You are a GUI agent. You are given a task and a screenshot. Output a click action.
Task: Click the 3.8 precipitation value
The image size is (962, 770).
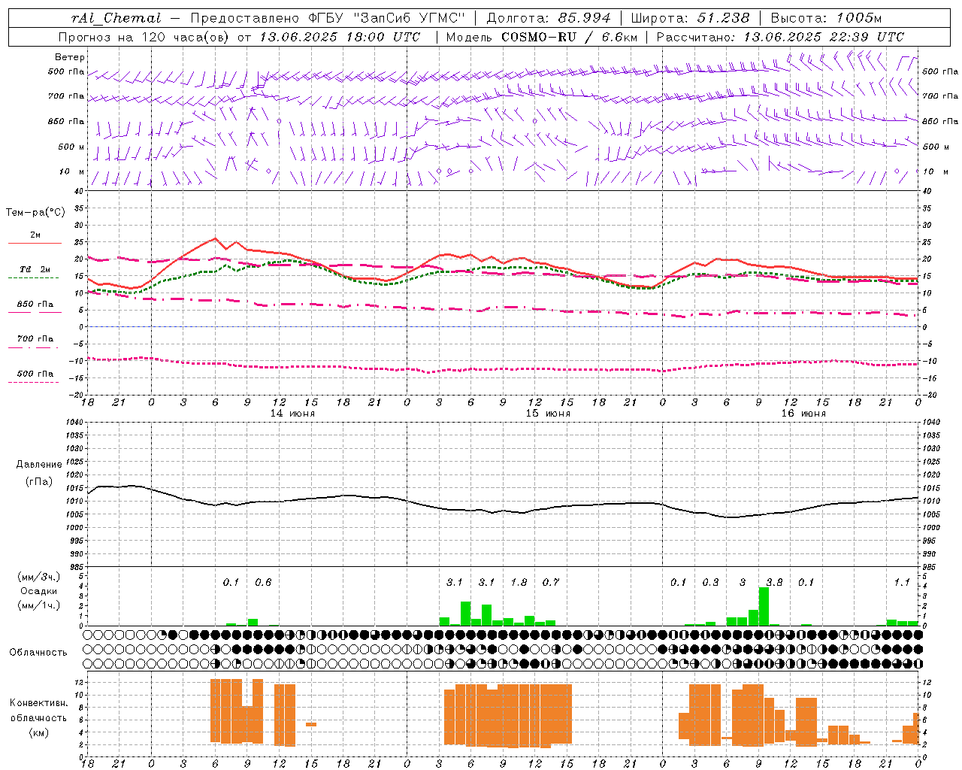pos(774,582)
